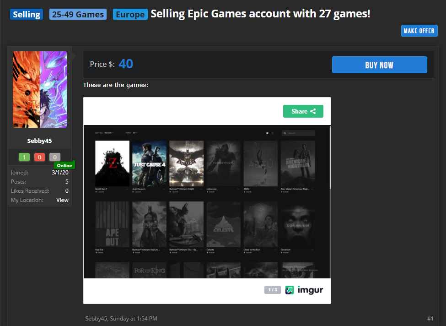The width and height of the screenshot is (446, 326).
Task: Select the observer_ game cover
Action: tap(224, 163)
